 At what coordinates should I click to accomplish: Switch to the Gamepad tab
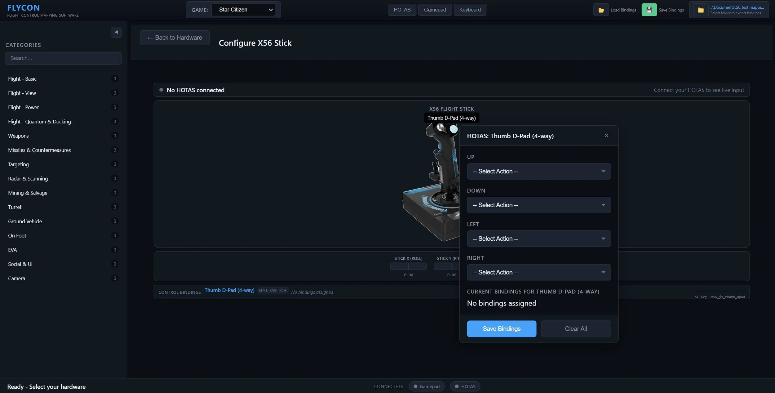[x=435, y=10]
